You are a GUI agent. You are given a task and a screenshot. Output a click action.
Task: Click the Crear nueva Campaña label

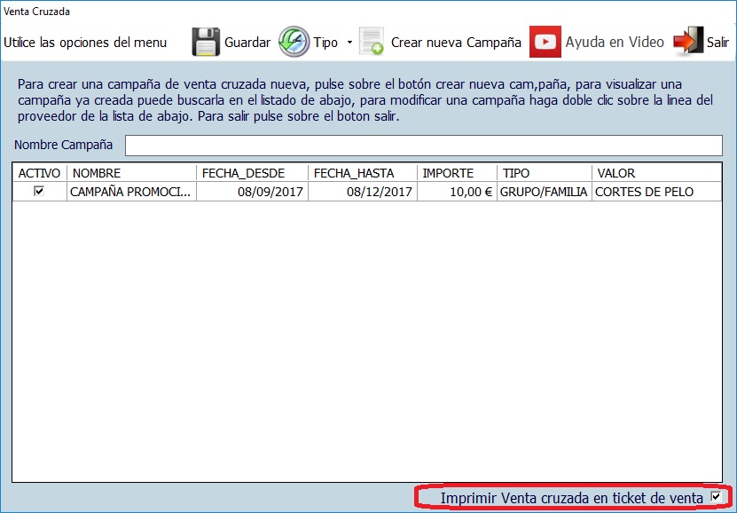tap(456, 43)
